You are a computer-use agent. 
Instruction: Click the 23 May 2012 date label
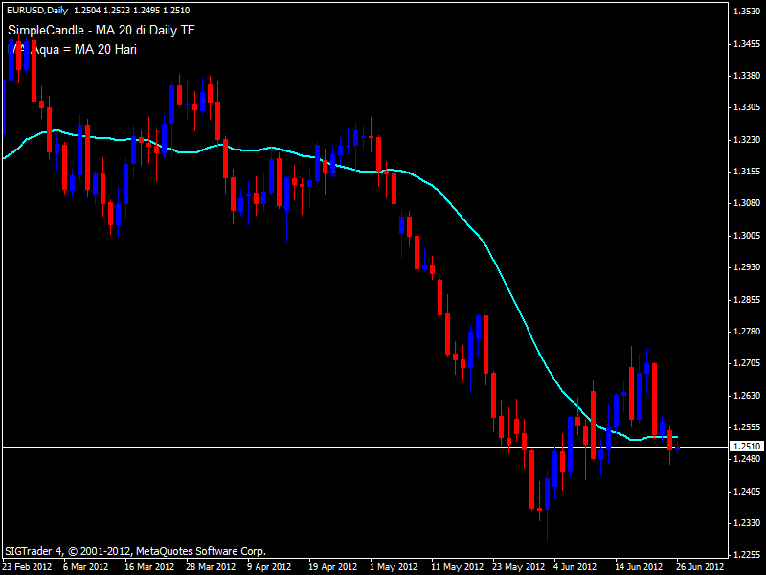point(518,567)
